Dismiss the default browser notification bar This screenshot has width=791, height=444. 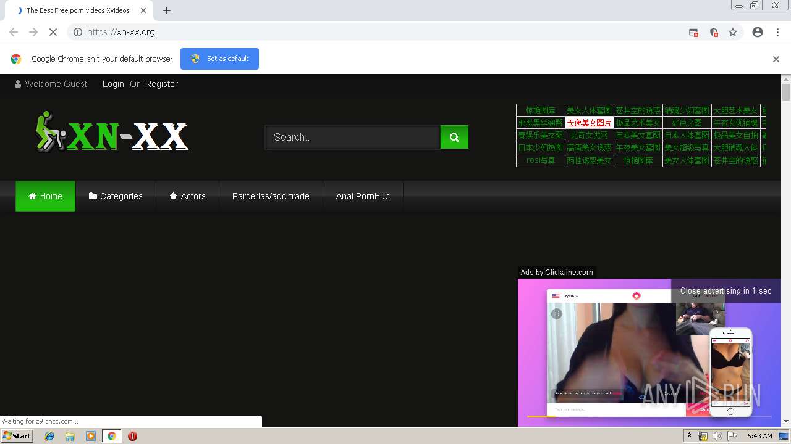[776, 59]
